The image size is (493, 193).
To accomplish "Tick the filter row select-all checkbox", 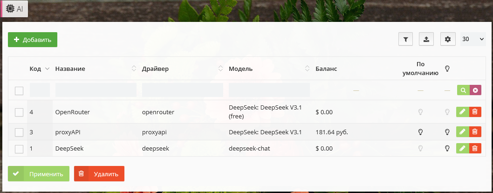I will [19, 91].
